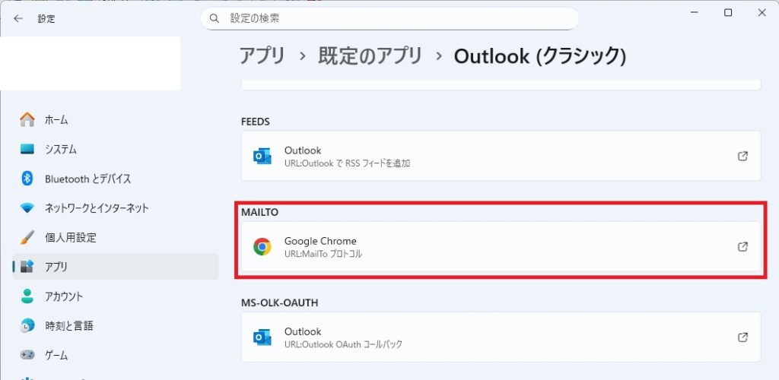779x380 pixels.
Task: Click the Google Chrome MailTo protocol row
Action: pyautogui.click(x=494, y=247)
